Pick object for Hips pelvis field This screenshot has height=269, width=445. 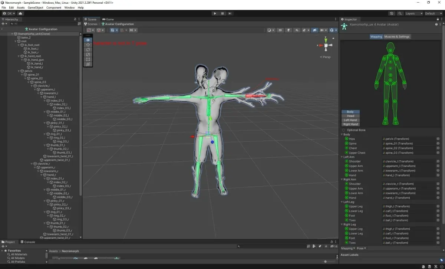point(438,139)
